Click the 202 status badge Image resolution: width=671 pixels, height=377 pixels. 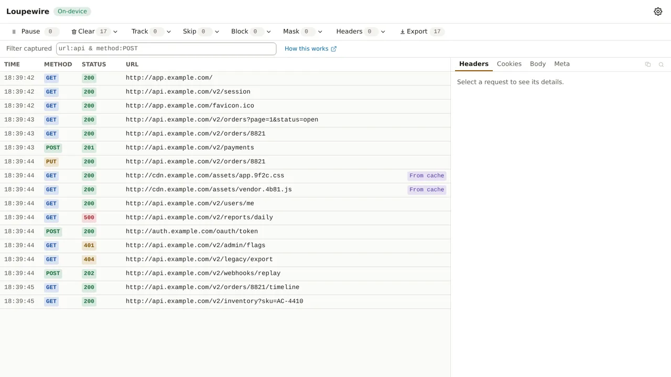click(89, 273)
